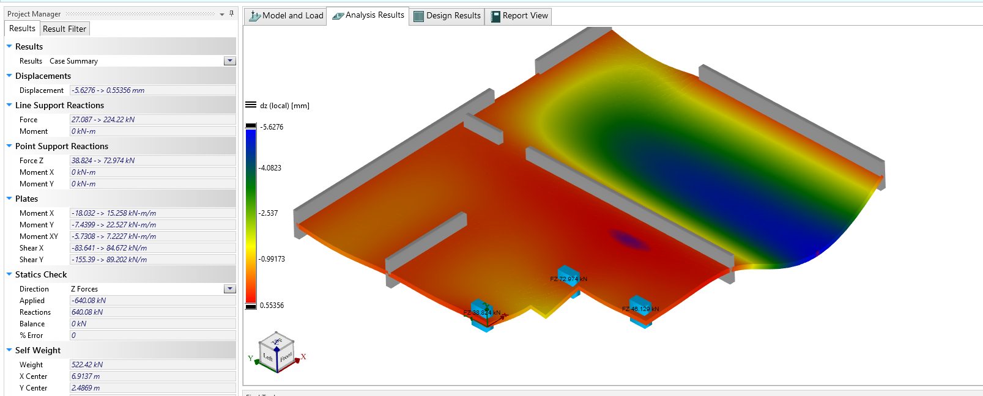Click the -2.537 legend value

[x=268, y=213]
